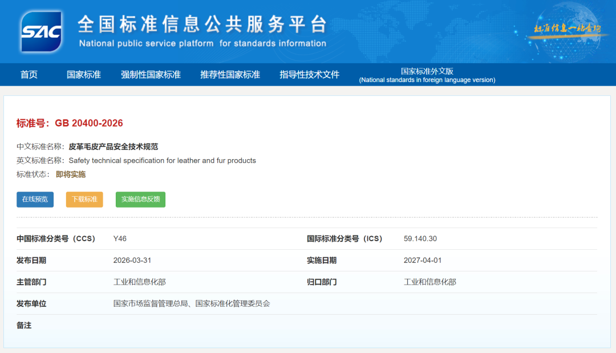Click the golden calligraphy slogan image
Screen dimensions: 616x353
tap(567, 29)
